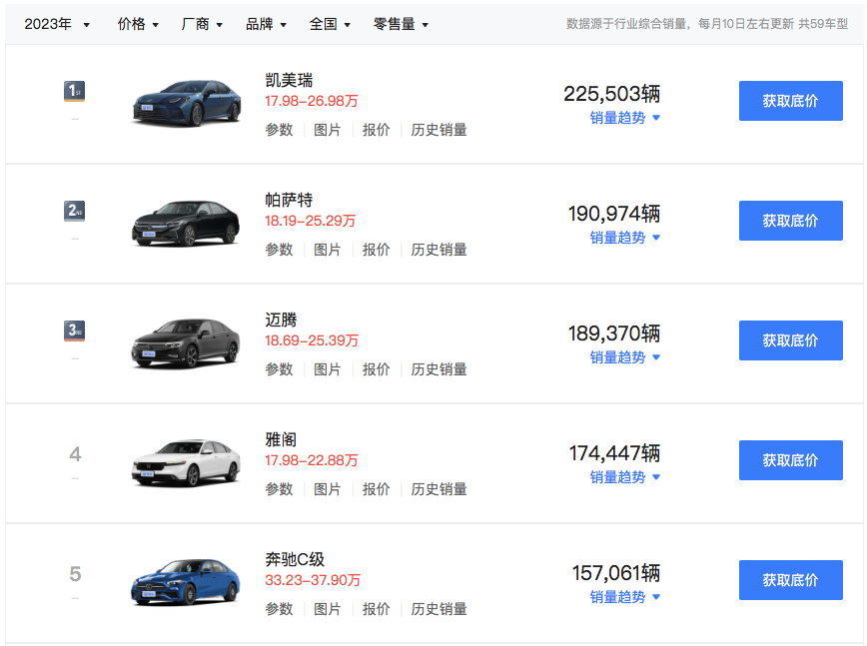This screenshot has height=646, width=867.
Task: Open the 全国 region dropdown
Action: pyautogui.click(x=330, y=24)
